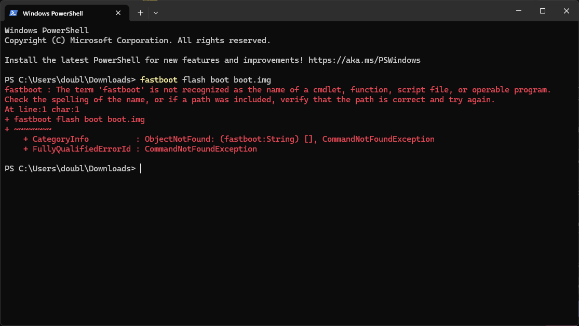Click the PowerShell icon on the tab
Screen dimensions: 579x326
pyautogui.click(x=14, y=13)
